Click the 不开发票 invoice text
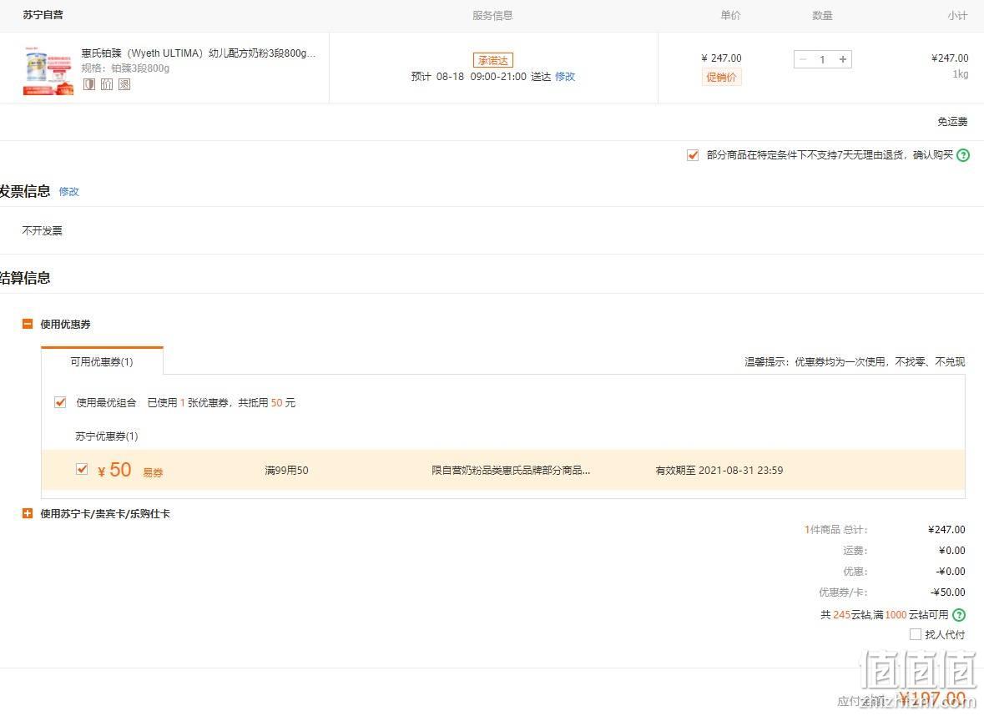 pos(42,230)
